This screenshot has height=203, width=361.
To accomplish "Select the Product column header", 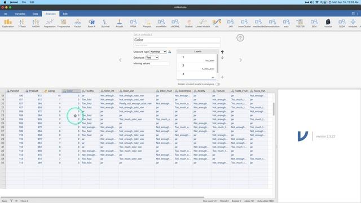I will pos(33,91).
